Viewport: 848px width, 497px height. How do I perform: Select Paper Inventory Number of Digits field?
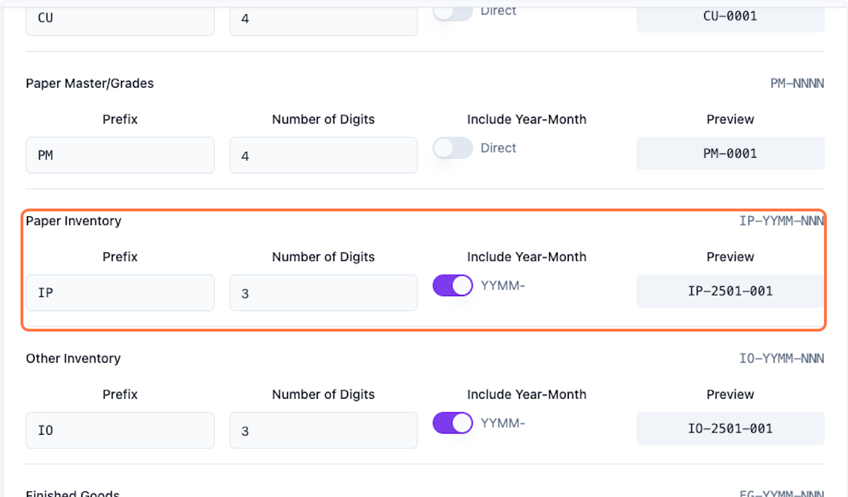323,293
